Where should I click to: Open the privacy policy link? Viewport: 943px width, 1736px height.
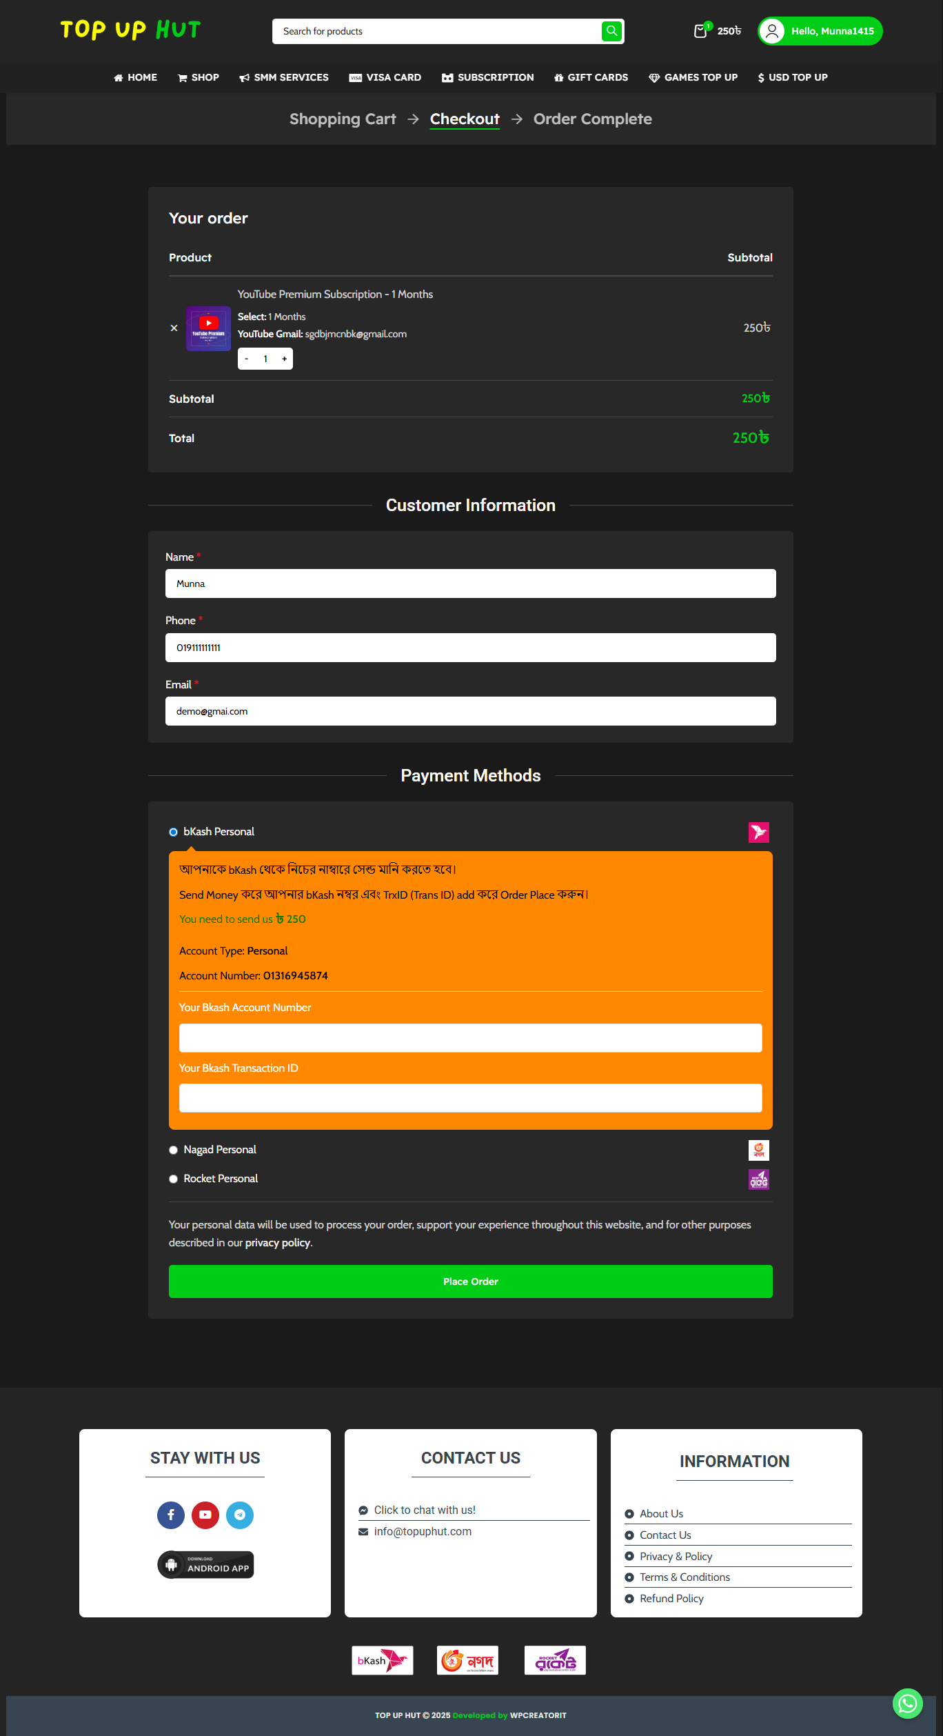coord(278,1242)
